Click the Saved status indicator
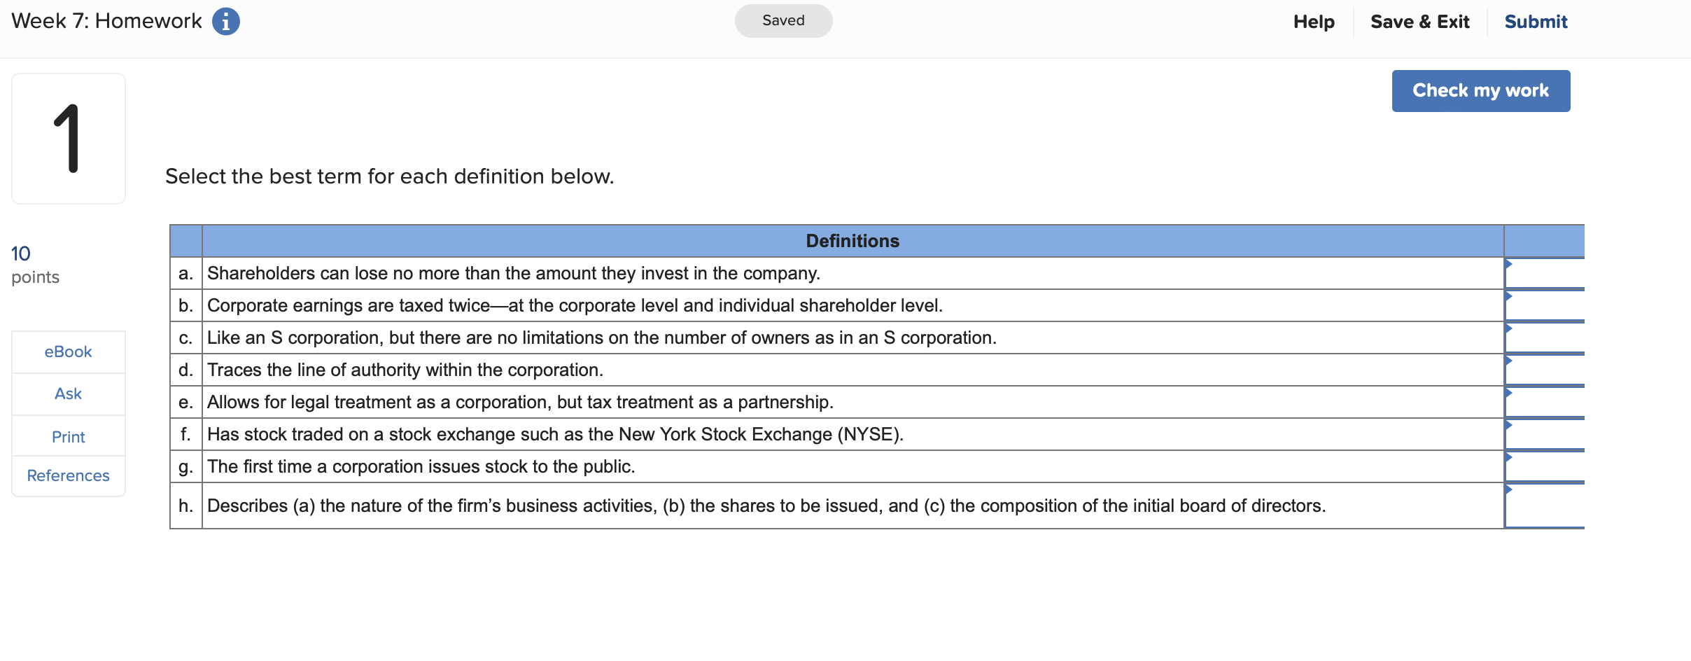 (783, 20)
